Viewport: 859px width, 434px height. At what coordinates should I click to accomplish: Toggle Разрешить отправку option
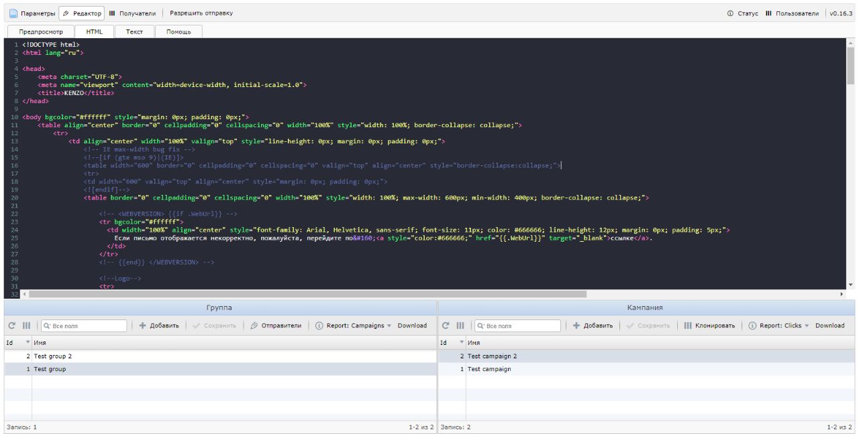coord(201,13)
